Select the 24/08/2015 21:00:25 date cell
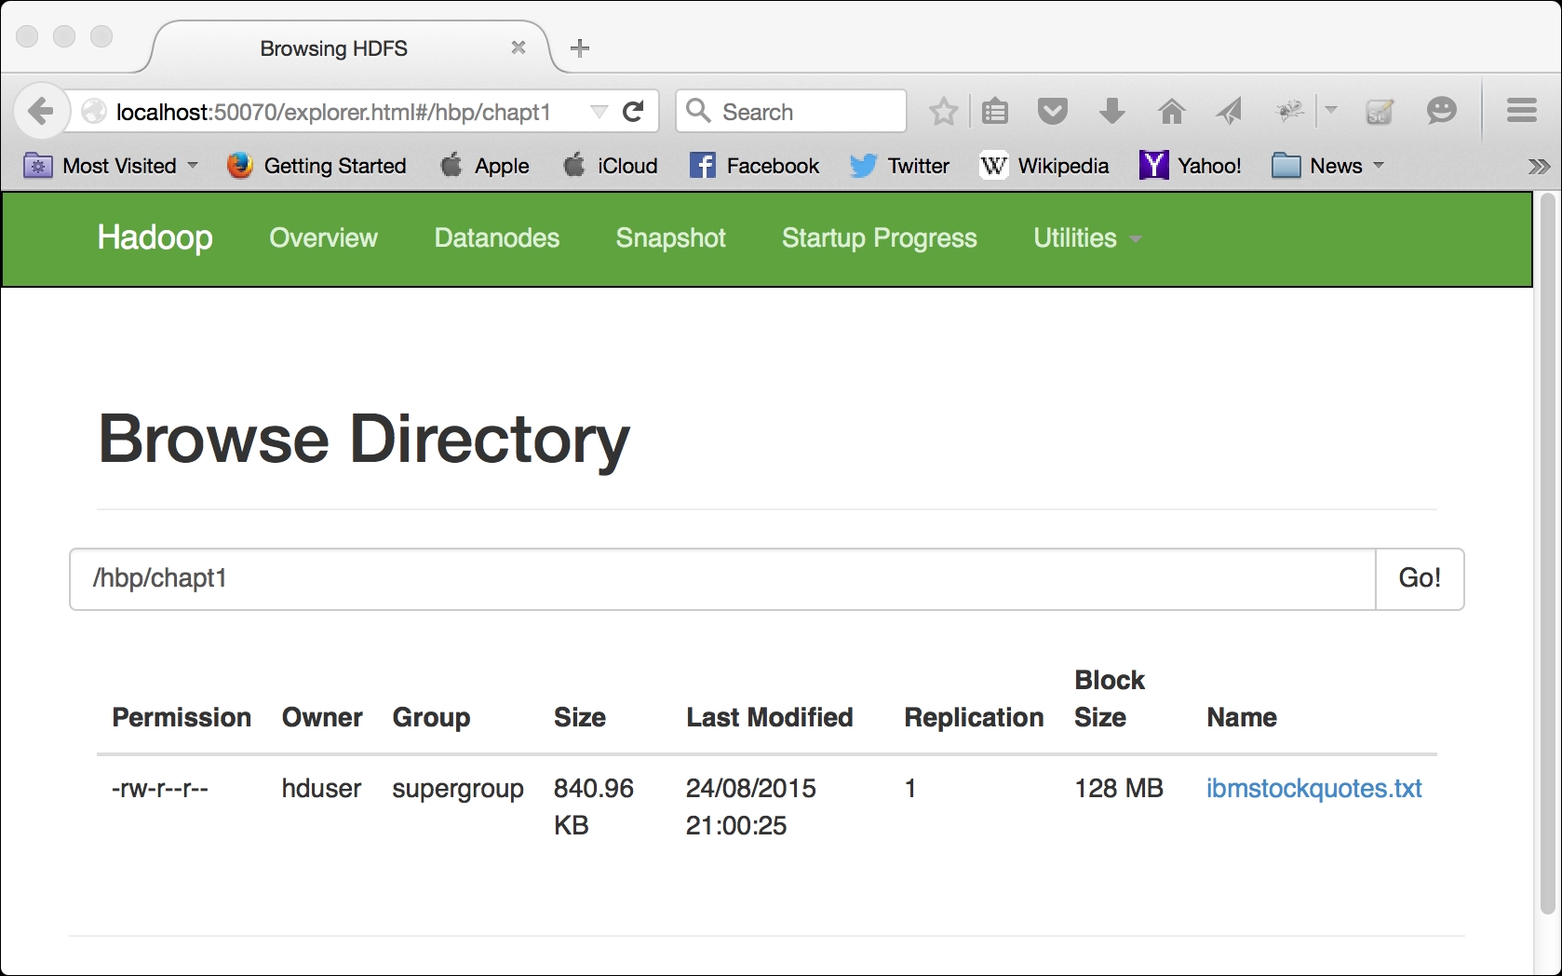 [751, 807]
